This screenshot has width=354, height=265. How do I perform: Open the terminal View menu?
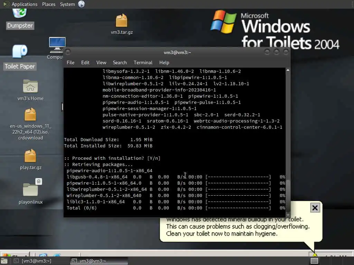(x=101, y=63)
